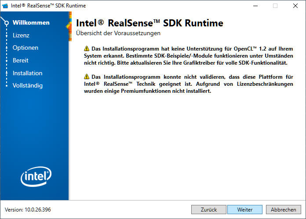Select the Vollständig step in the sidebar
This screenshot has width=306, height=219.
tap(28, 85)
